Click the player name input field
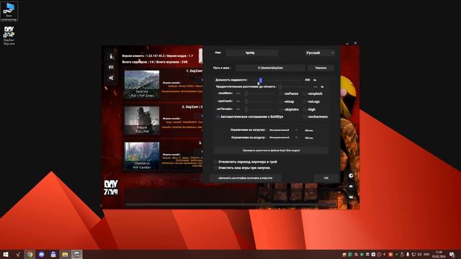This screenshot has height=259, width=461. click(252, 53)
